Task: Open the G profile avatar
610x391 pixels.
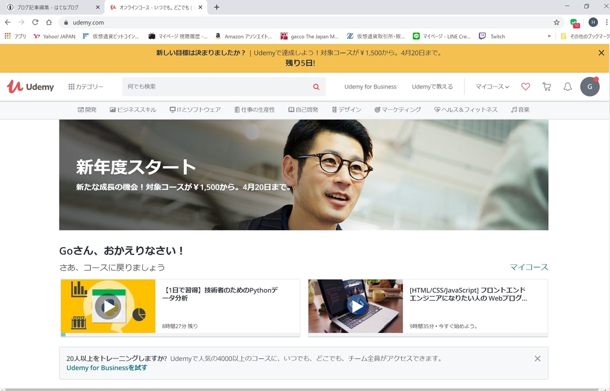Action: 590,87
